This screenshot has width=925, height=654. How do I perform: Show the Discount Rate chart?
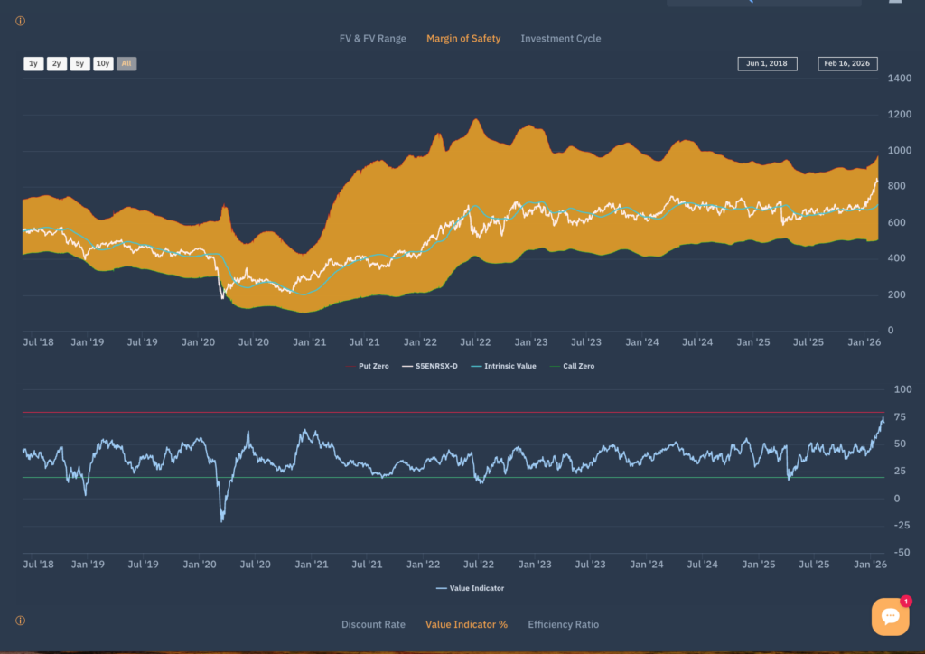pos(373,624)
